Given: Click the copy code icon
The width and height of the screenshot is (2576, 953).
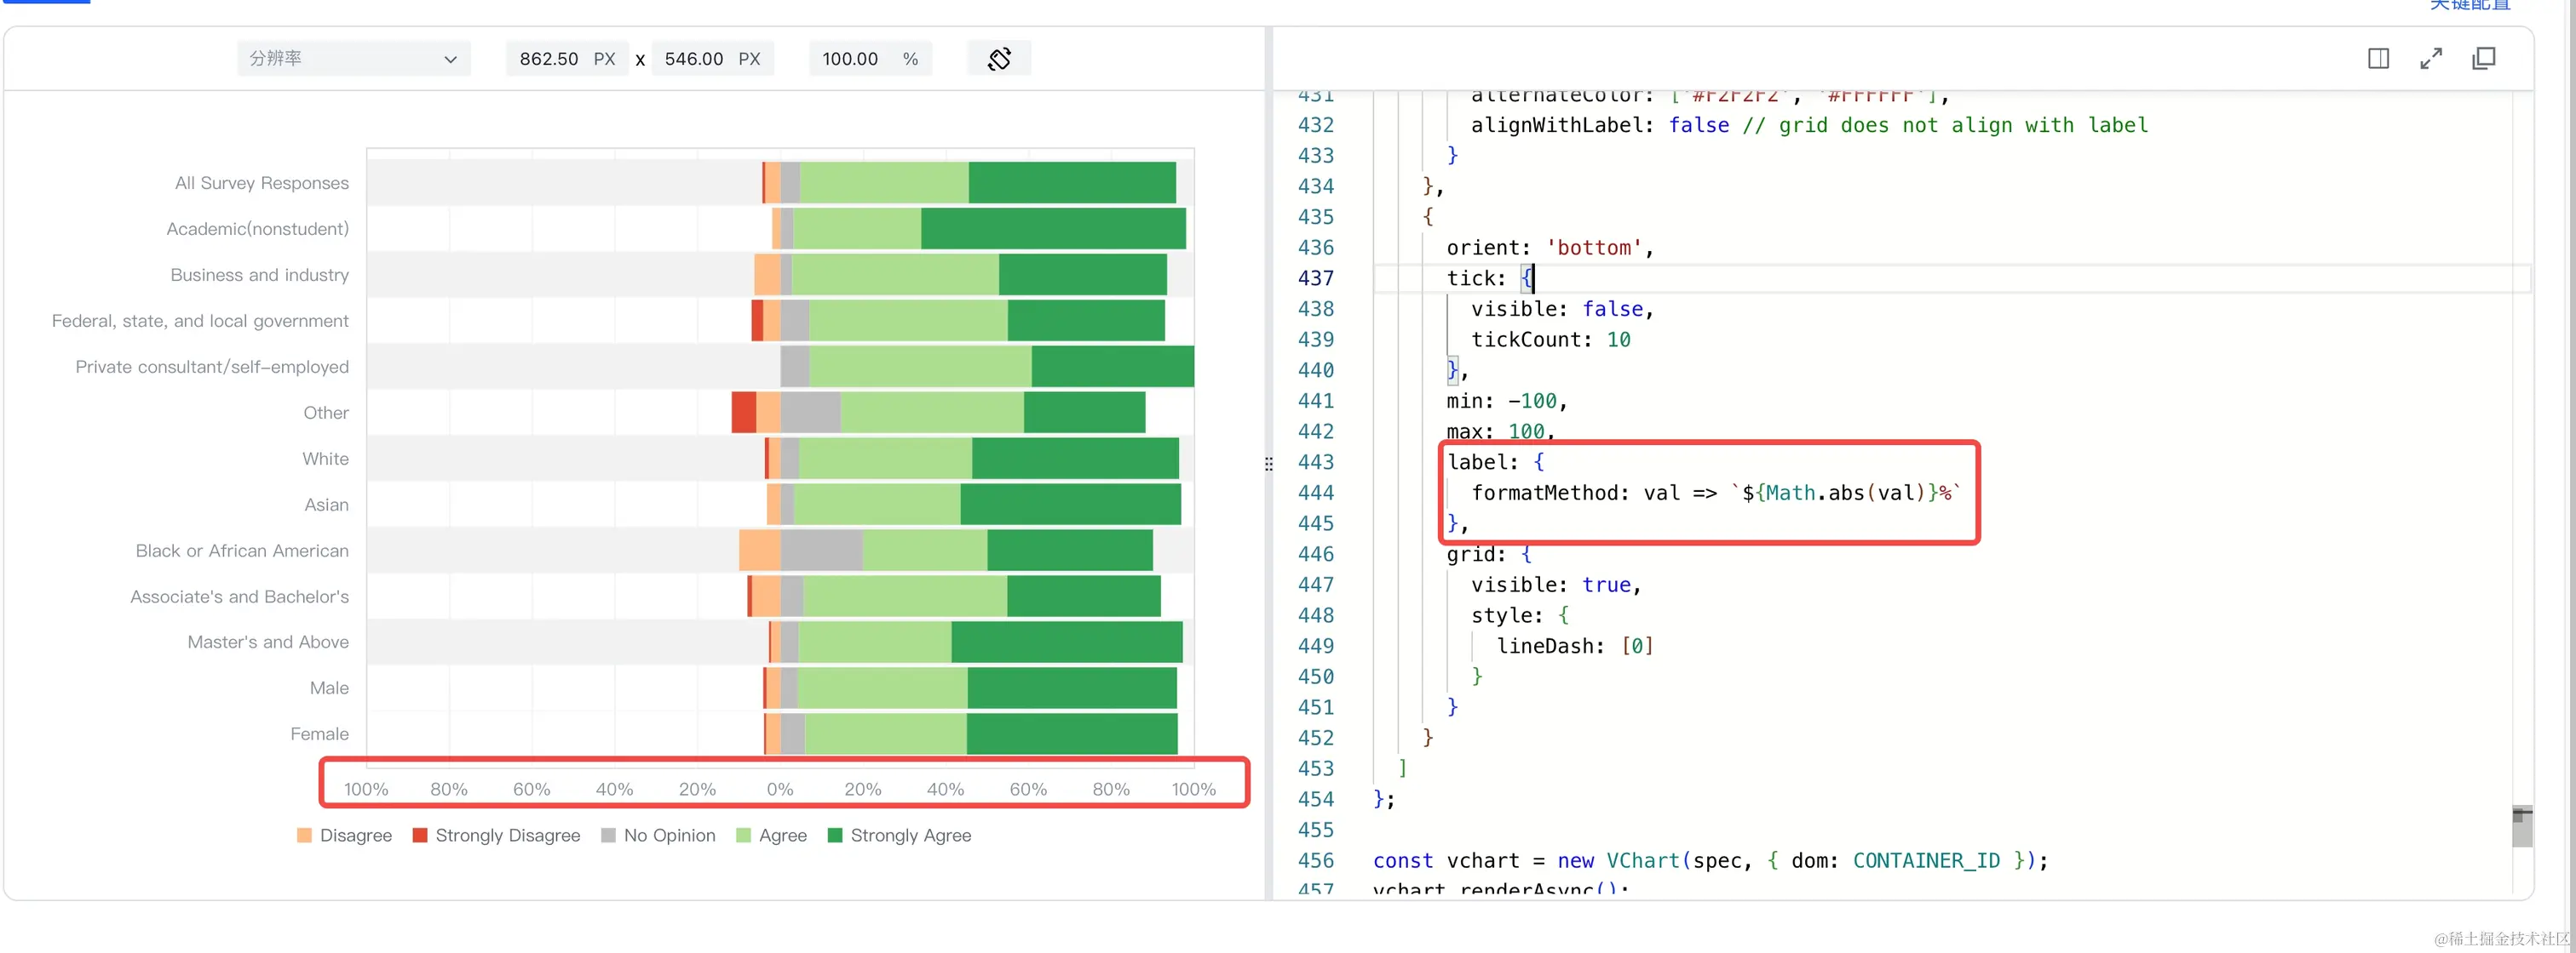Looking at the screenshot, I should 2483,59.
